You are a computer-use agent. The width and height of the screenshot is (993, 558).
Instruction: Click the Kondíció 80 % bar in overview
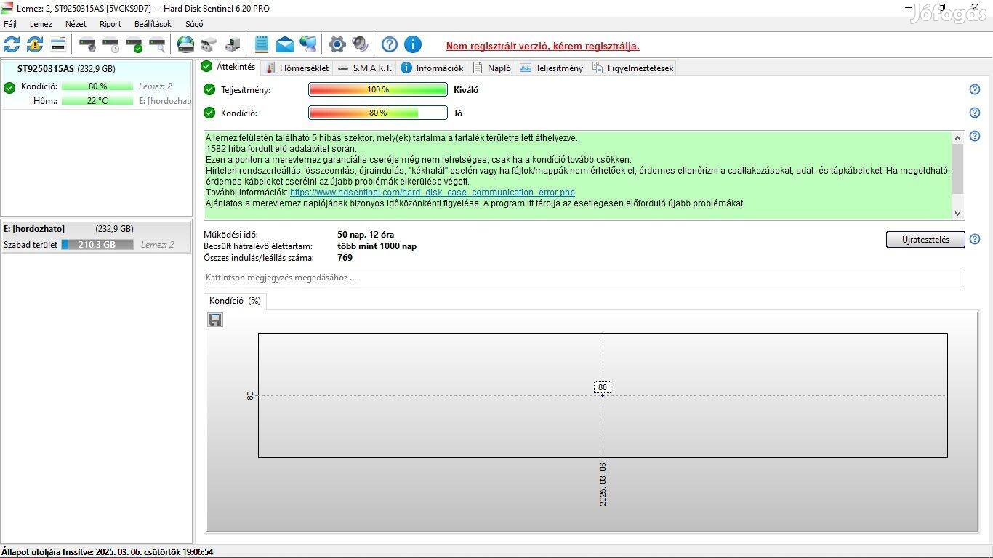[378, 113]
